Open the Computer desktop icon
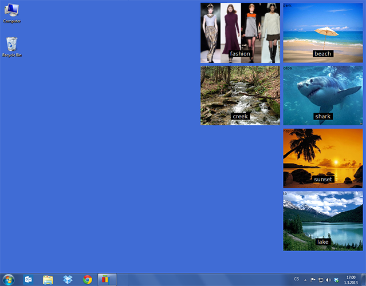 pyautogui.click(x=11, y=12)
